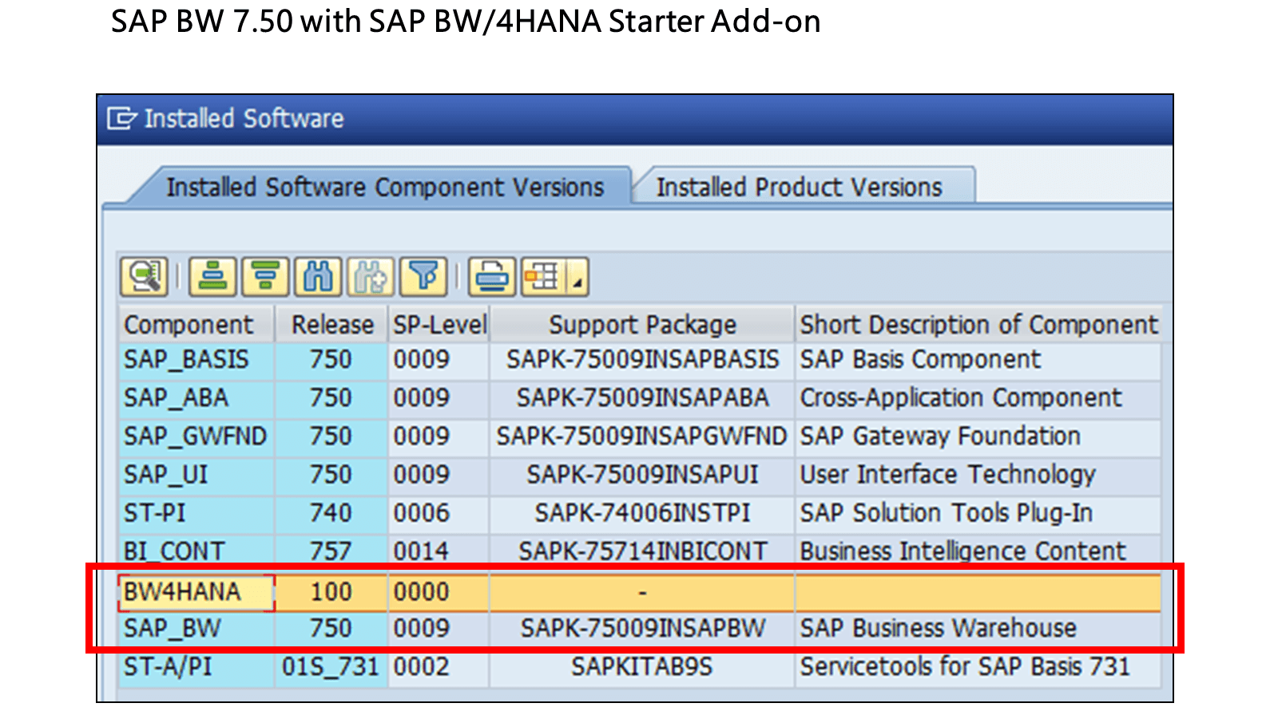Click the SAP Basis Component description

coord(978,360)
